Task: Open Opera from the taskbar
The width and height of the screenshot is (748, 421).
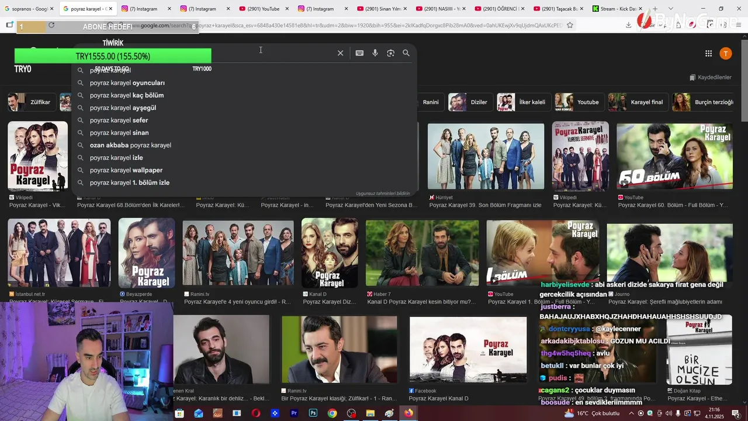Action: [x=256, y=413]
